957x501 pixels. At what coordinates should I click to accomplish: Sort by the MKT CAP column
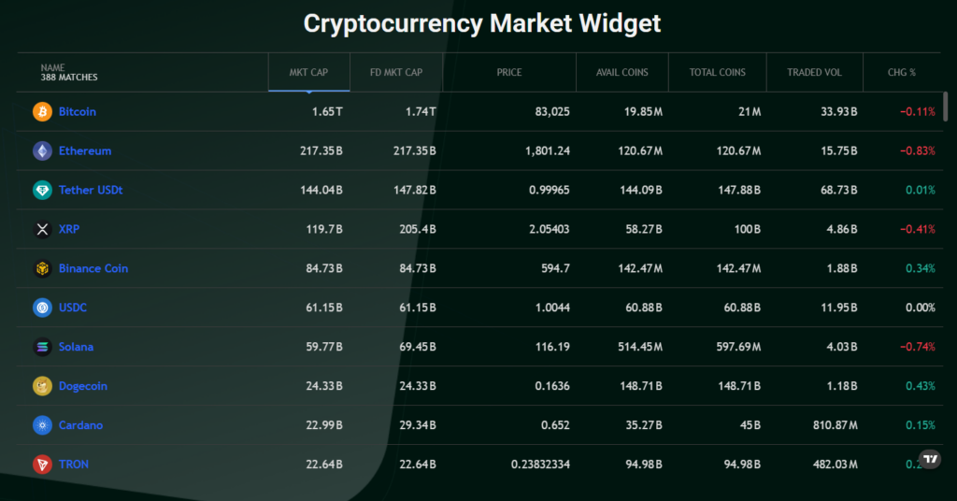click(308, 73)
